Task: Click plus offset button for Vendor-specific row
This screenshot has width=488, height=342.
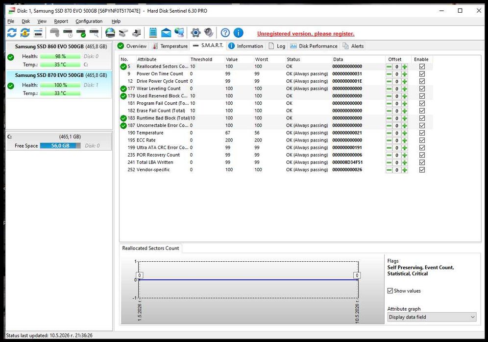Action: [405, 170]
